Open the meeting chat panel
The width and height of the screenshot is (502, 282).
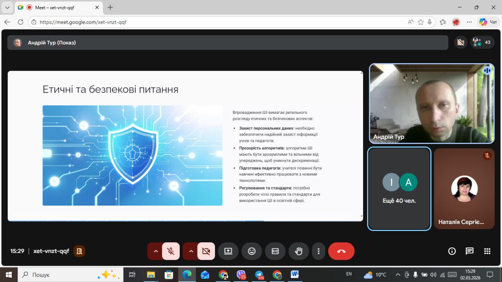pyautogui.click(x=469, y=251)
